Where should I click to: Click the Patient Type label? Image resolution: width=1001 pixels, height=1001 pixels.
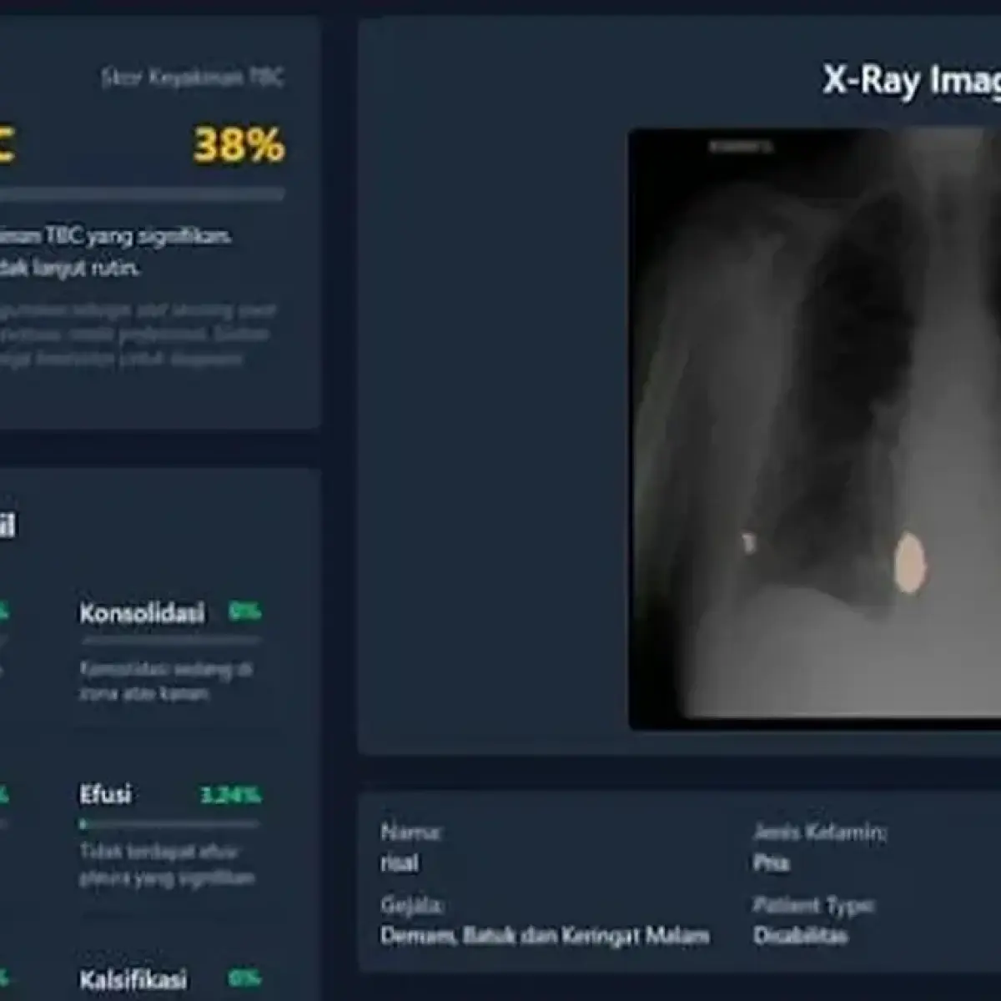pyautogui.click(x=814, y=905)
